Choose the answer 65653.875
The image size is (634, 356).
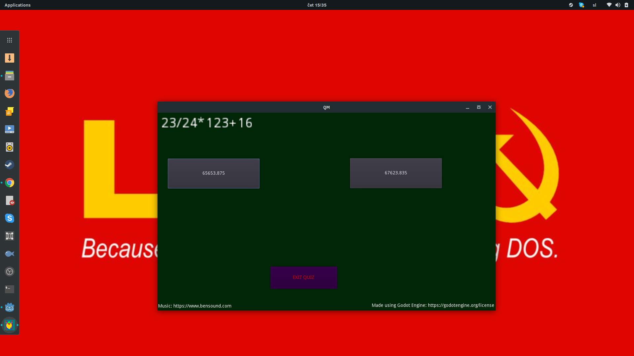point(213,173)
